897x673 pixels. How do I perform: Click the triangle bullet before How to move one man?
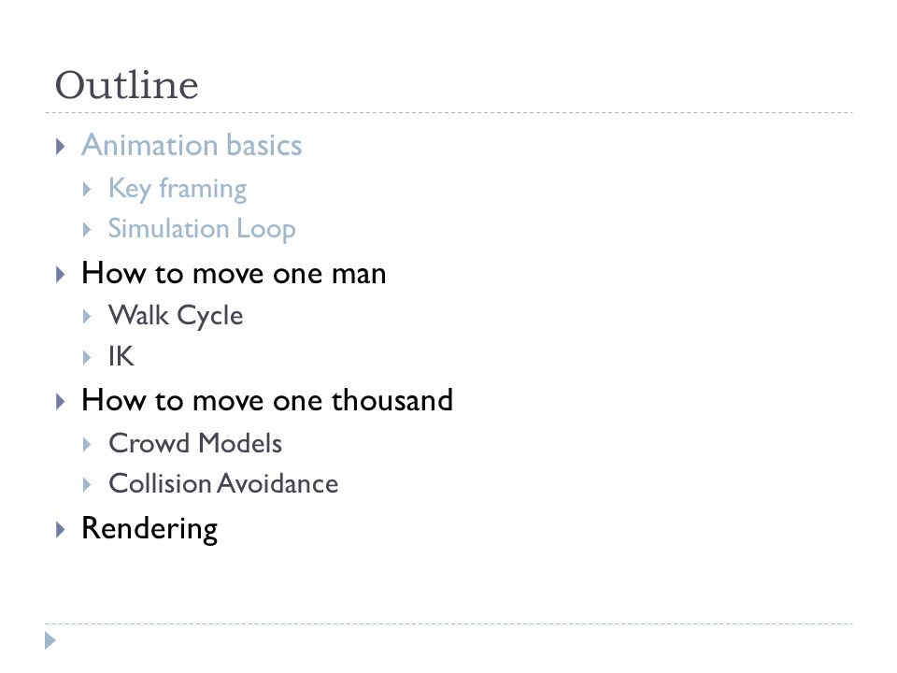coord(60,274)
